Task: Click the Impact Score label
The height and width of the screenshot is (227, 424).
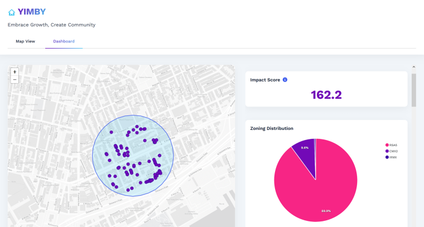Action: (x=265, y=80)
